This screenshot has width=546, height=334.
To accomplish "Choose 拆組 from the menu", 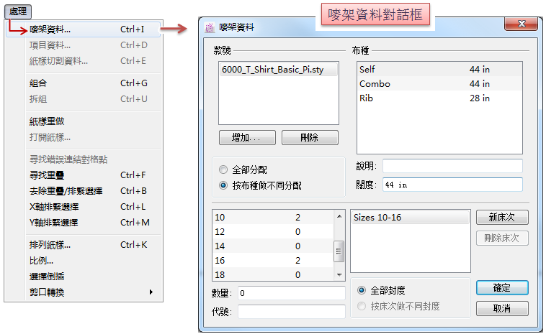I will (x=84, y=99).
